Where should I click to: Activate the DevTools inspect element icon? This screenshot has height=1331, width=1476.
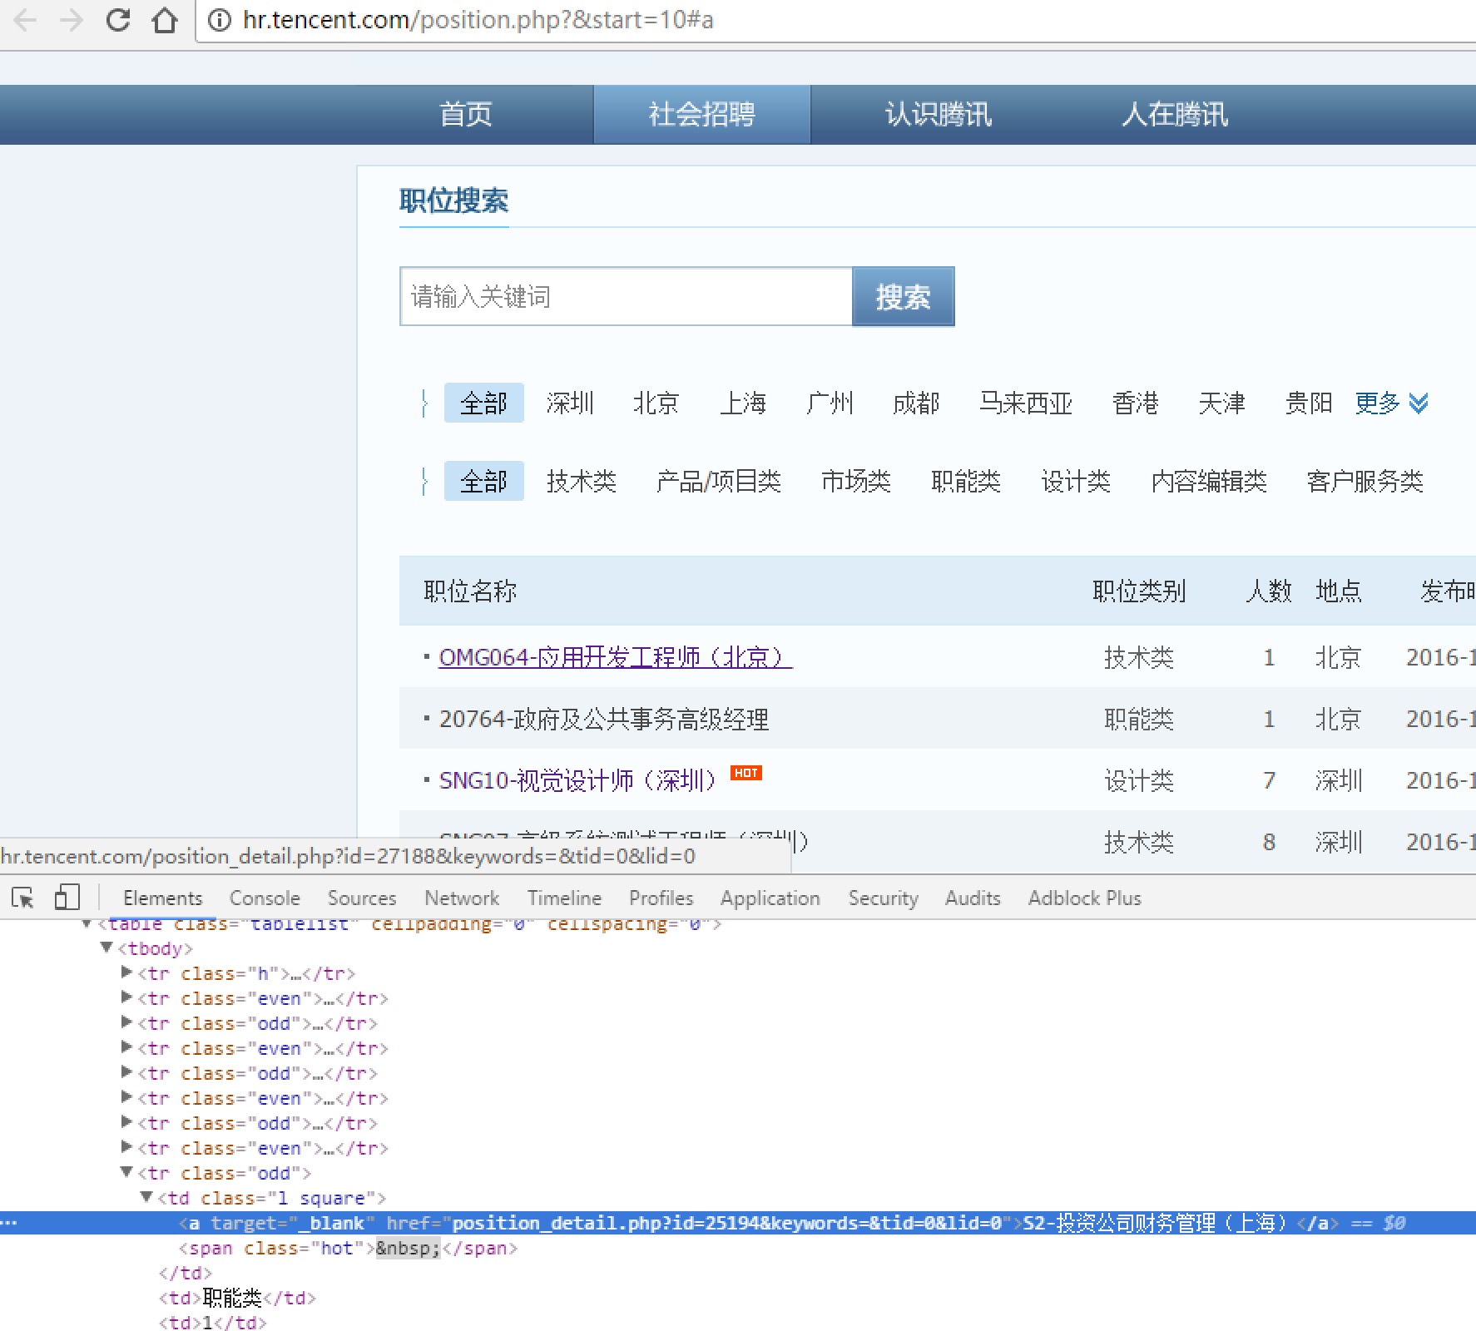(22, 898)
